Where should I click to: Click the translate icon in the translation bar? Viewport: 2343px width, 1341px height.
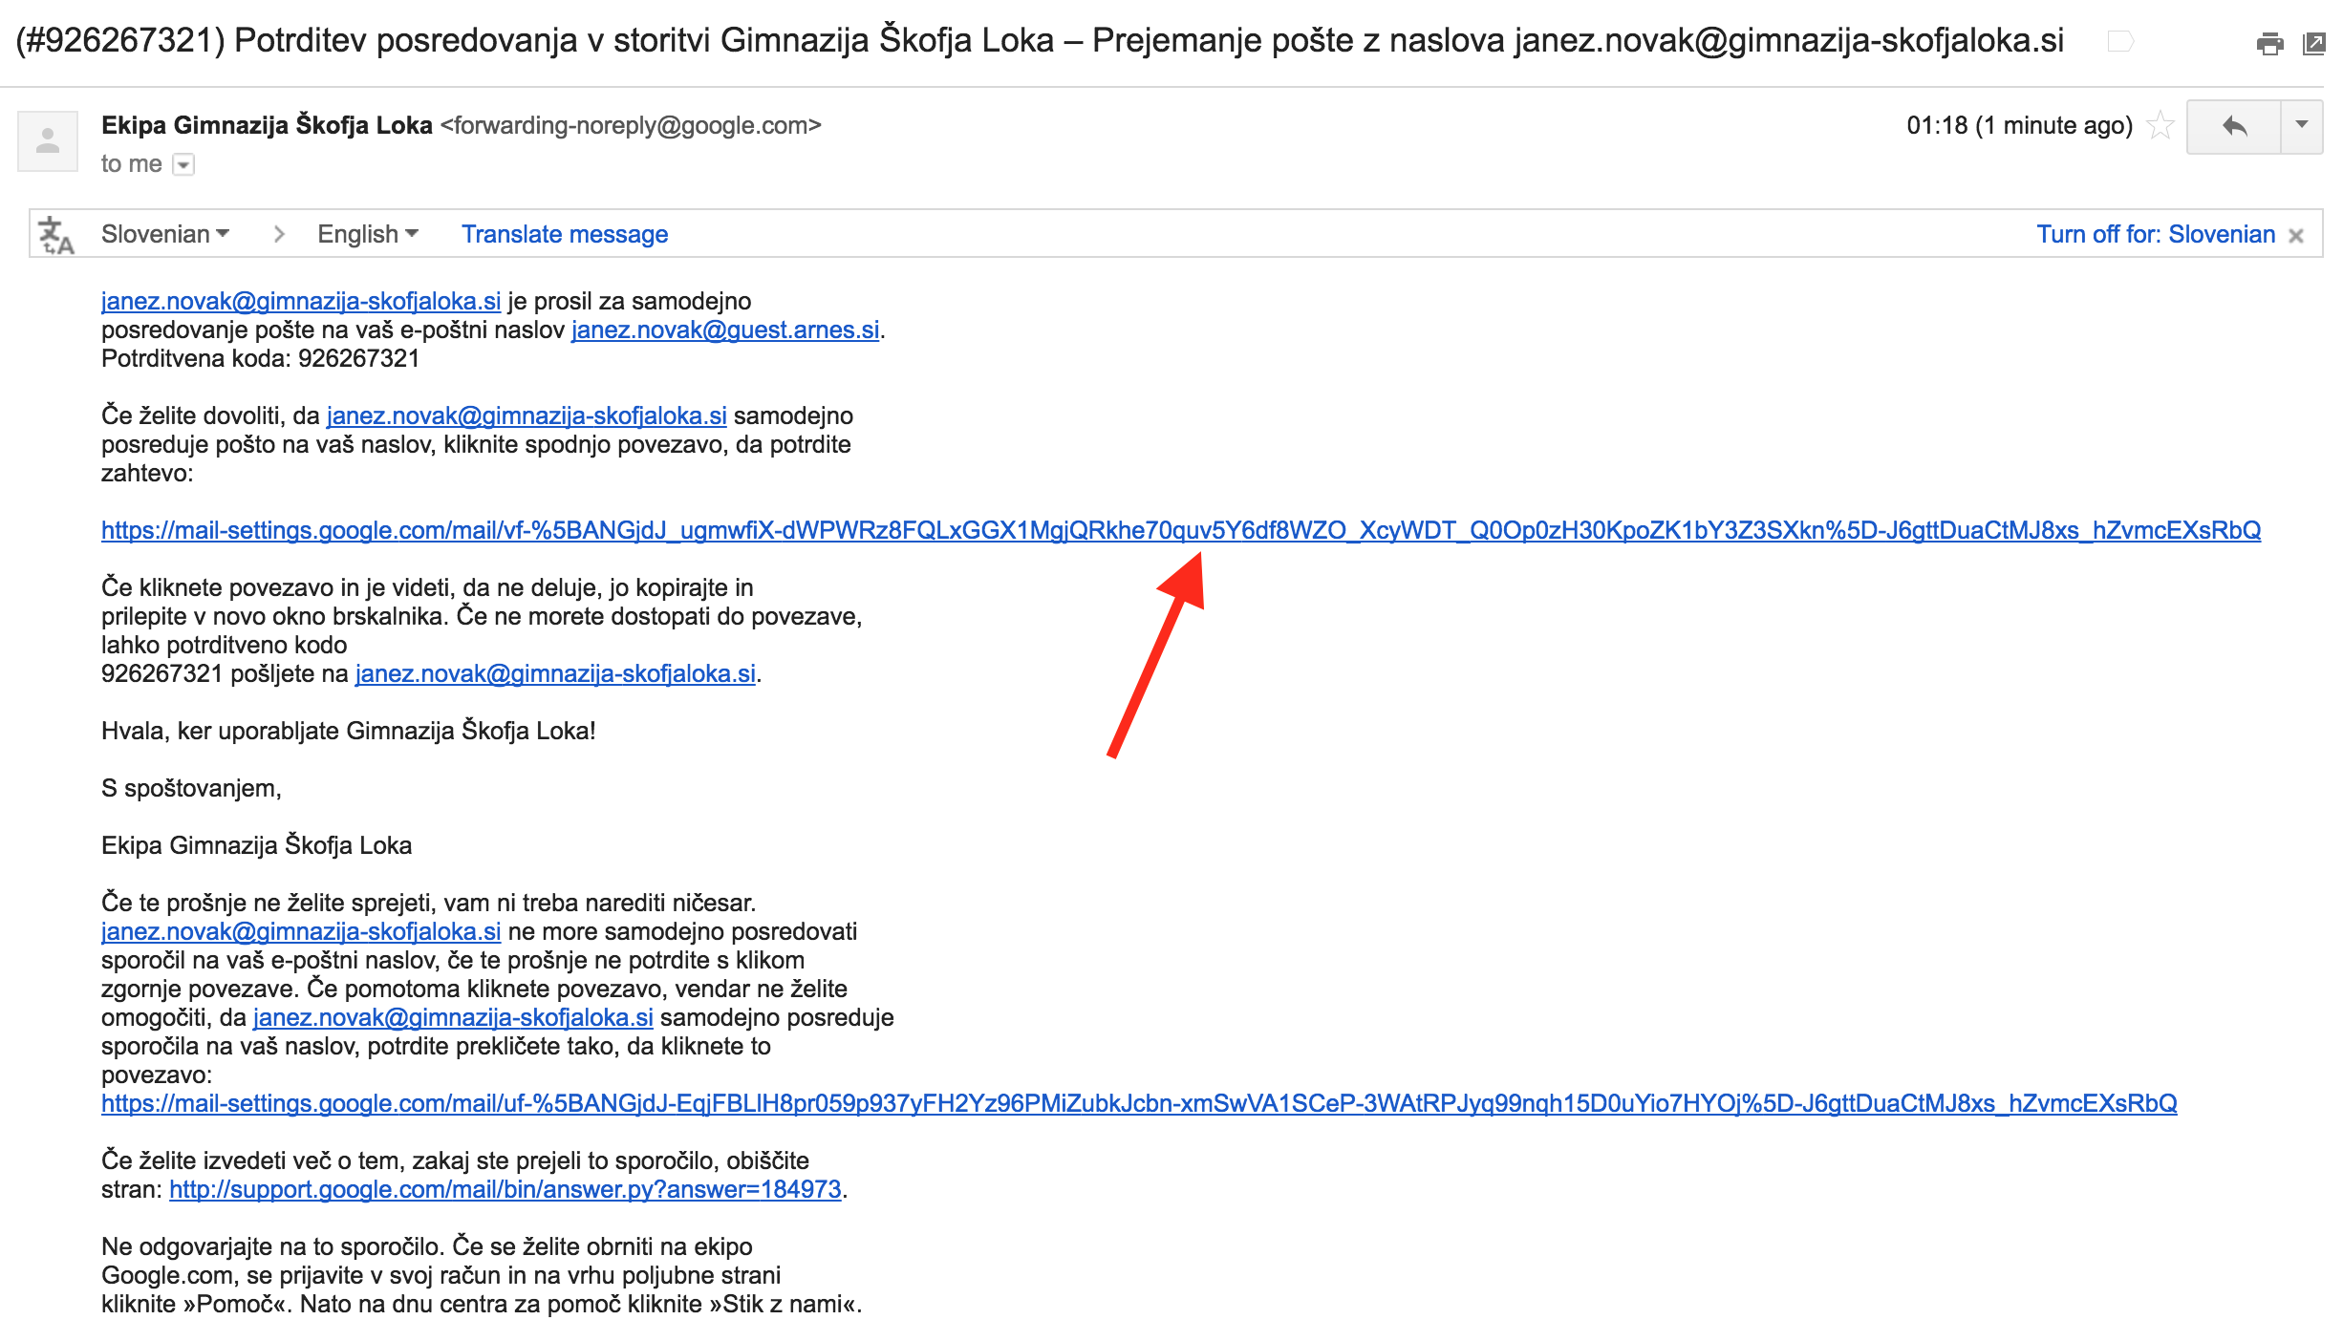point(55,235)
